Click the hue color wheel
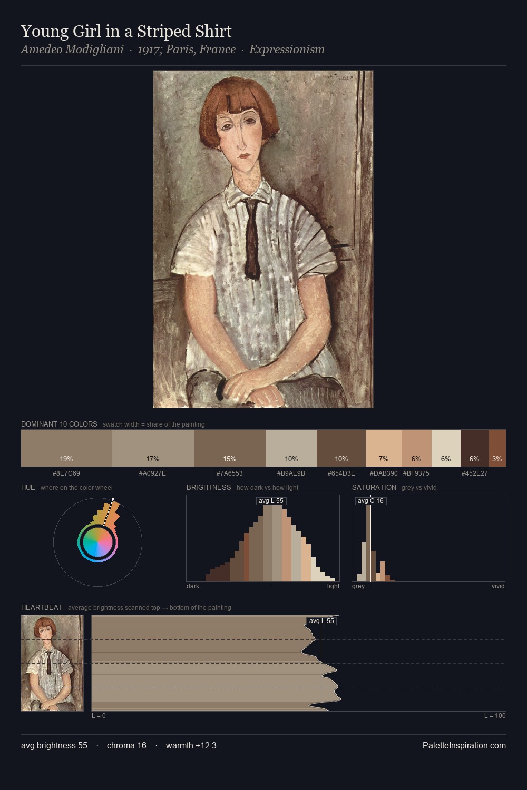Viewport: 527px width, 790px height. click(97, 542)
